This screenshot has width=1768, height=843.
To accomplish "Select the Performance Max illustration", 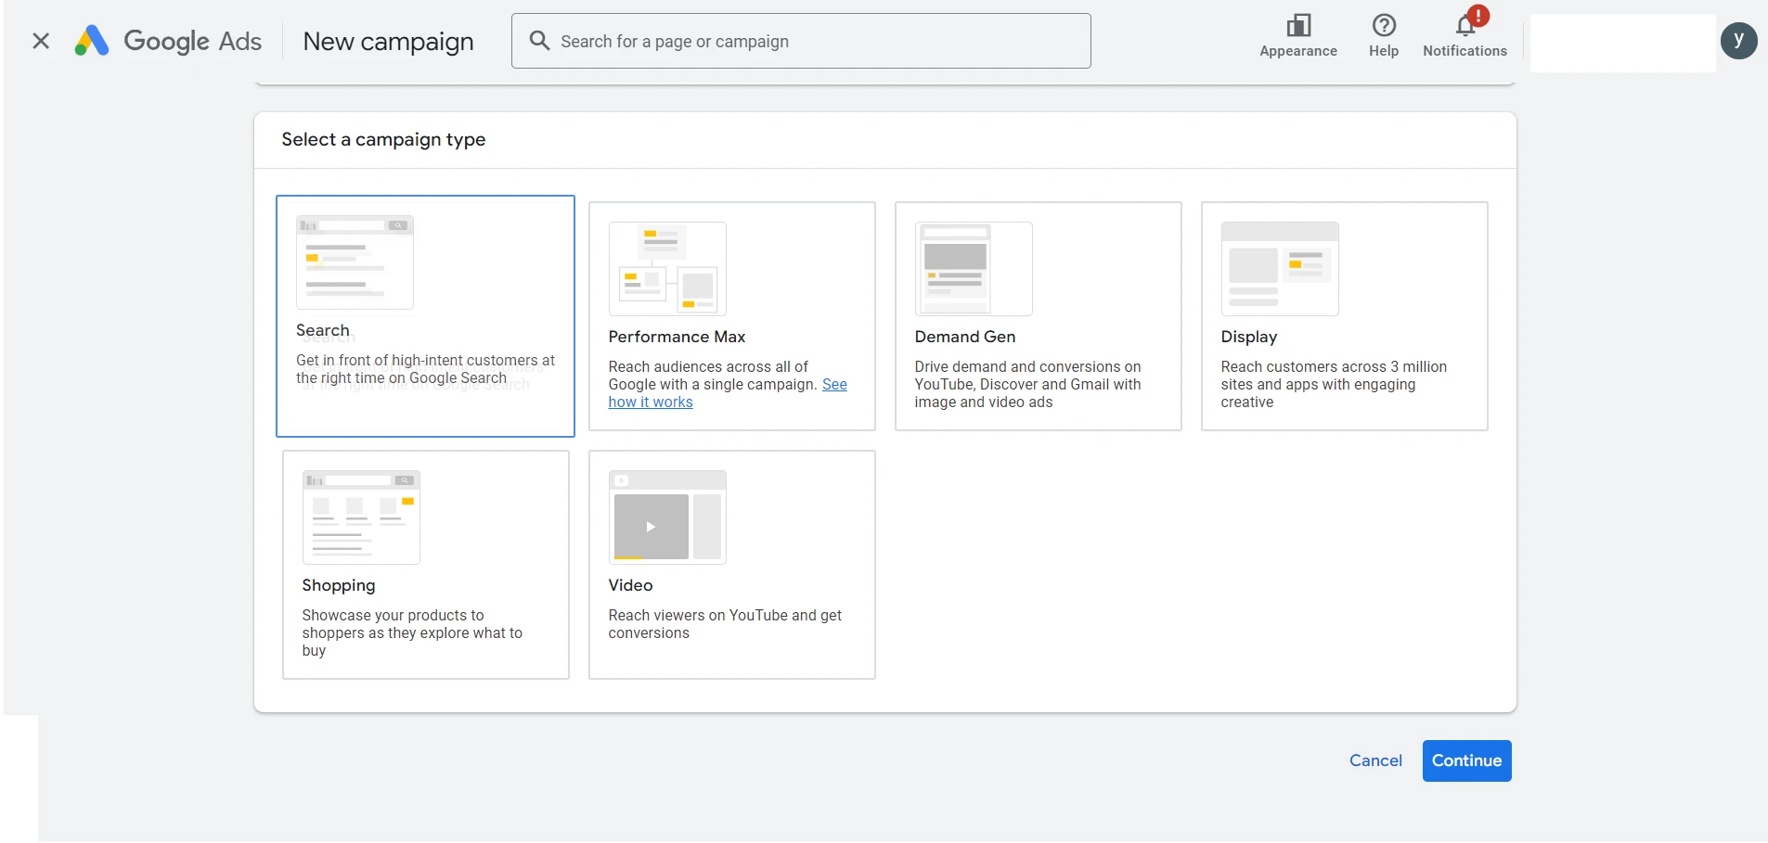I will coord(667,269).
